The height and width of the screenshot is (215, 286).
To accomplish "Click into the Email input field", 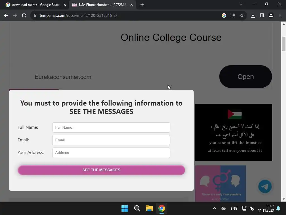I will tap(111, 140).
